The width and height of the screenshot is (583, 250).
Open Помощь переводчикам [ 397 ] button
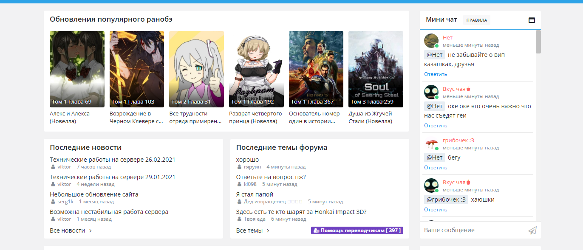click(357, 230)
